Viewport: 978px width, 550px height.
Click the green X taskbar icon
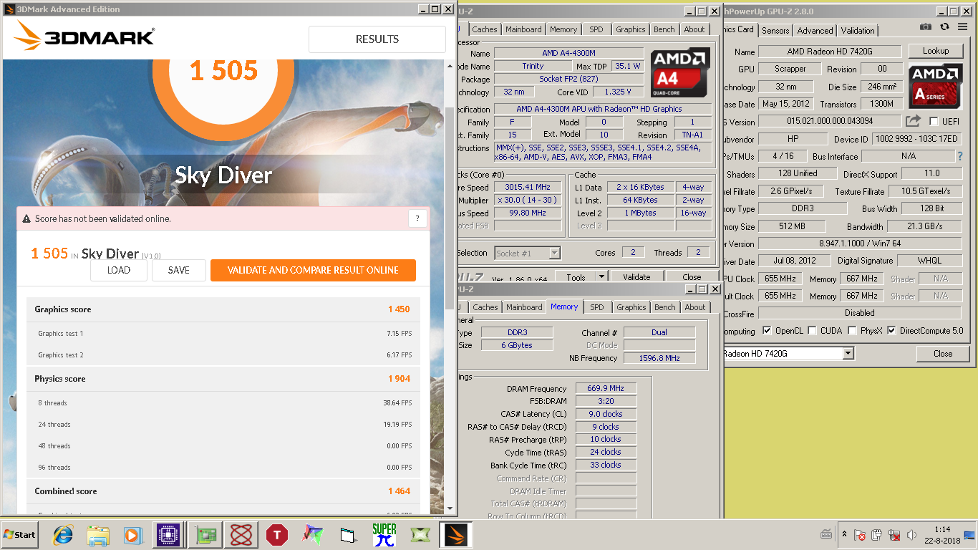[420, 535]
